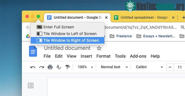The image size is (185, 96).
Task: Print the document
Action: click(50, 67)
